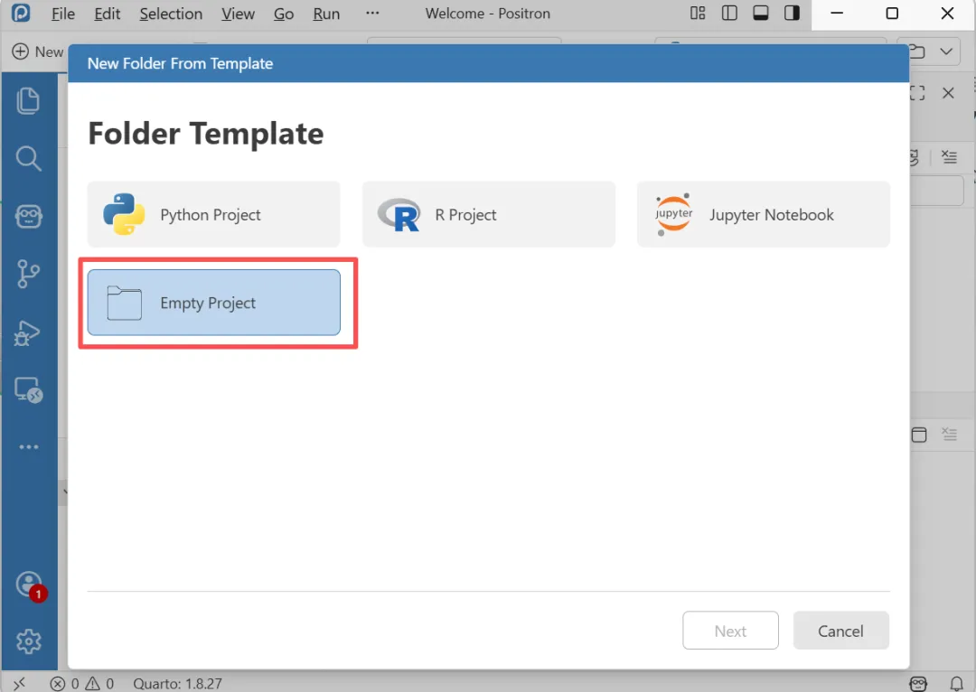Image resolution: width=976 pixels, height=692 pixels.
Task: Customize layout icon in title bar
Action: (x=698, y=13)
